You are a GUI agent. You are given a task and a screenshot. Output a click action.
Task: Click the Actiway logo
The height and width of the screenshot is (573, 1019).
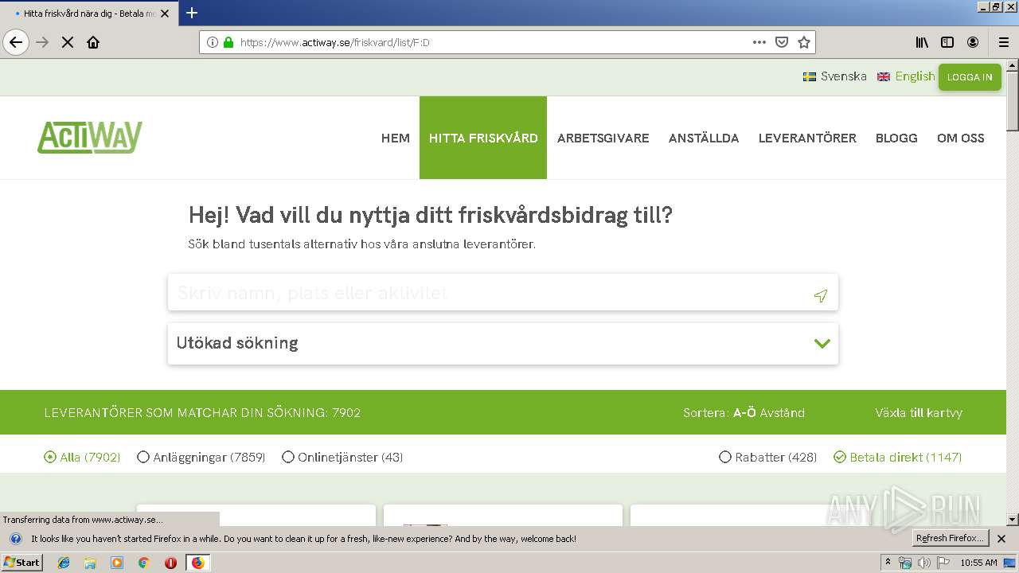coord(90,137)
